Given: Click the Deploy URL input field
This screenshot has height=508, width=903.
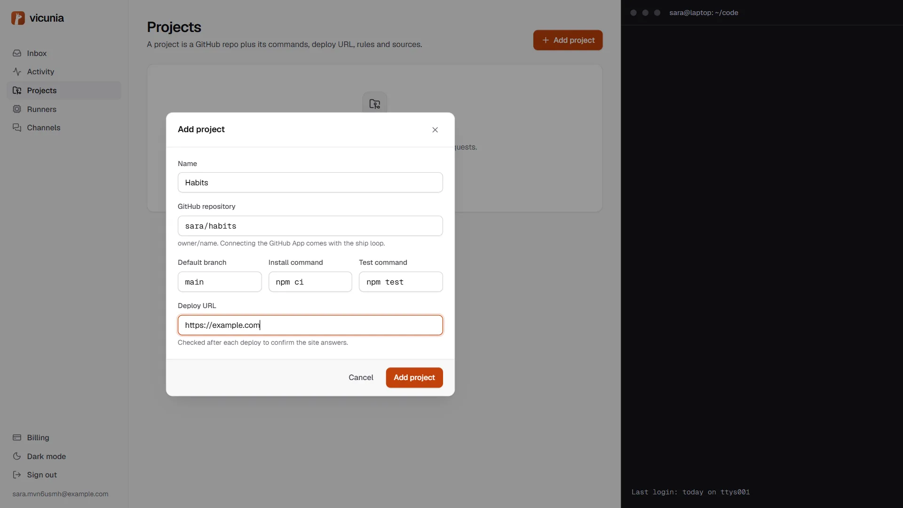Looking at the screenshot, I should click(310, 325).
